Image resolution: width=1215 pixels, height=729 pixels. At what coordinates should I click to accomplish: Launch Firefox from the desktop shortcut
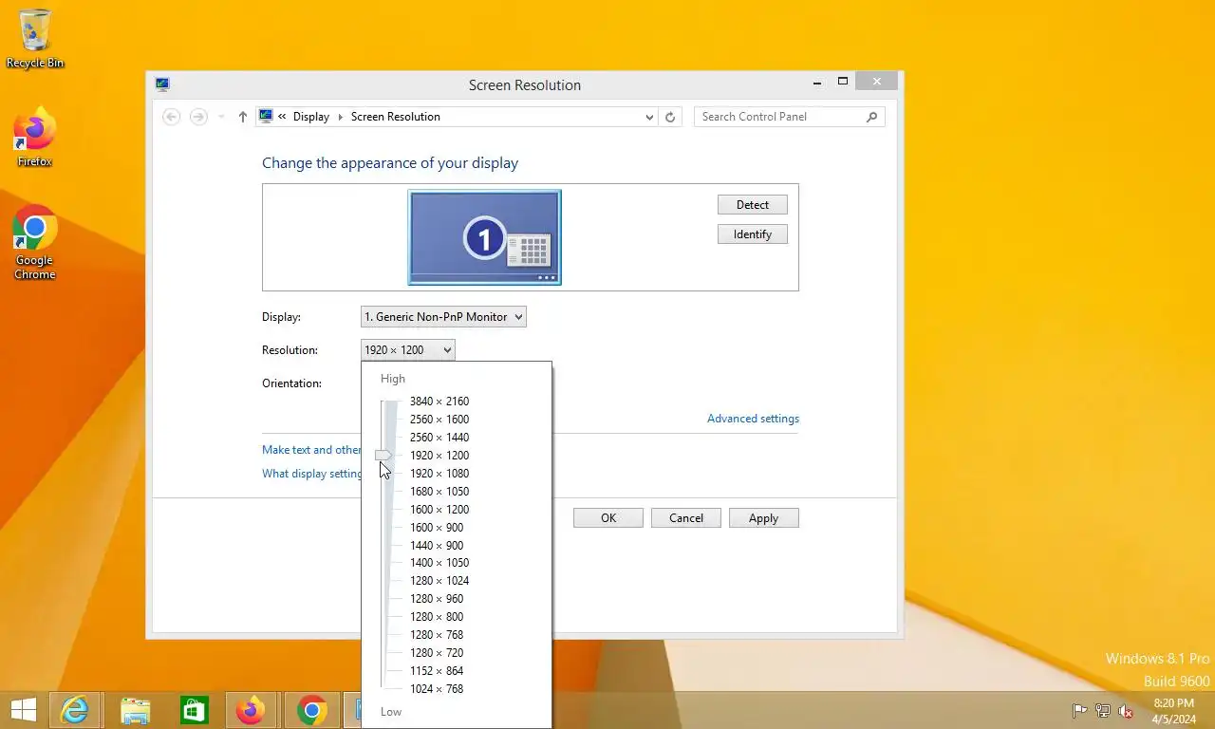point(35,138)
